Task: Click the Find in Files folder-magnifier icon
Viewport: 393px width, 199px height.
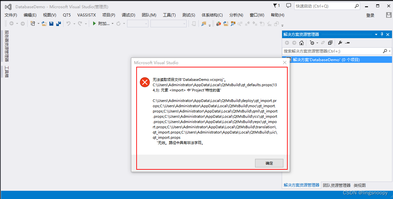Action: point(204,24)
